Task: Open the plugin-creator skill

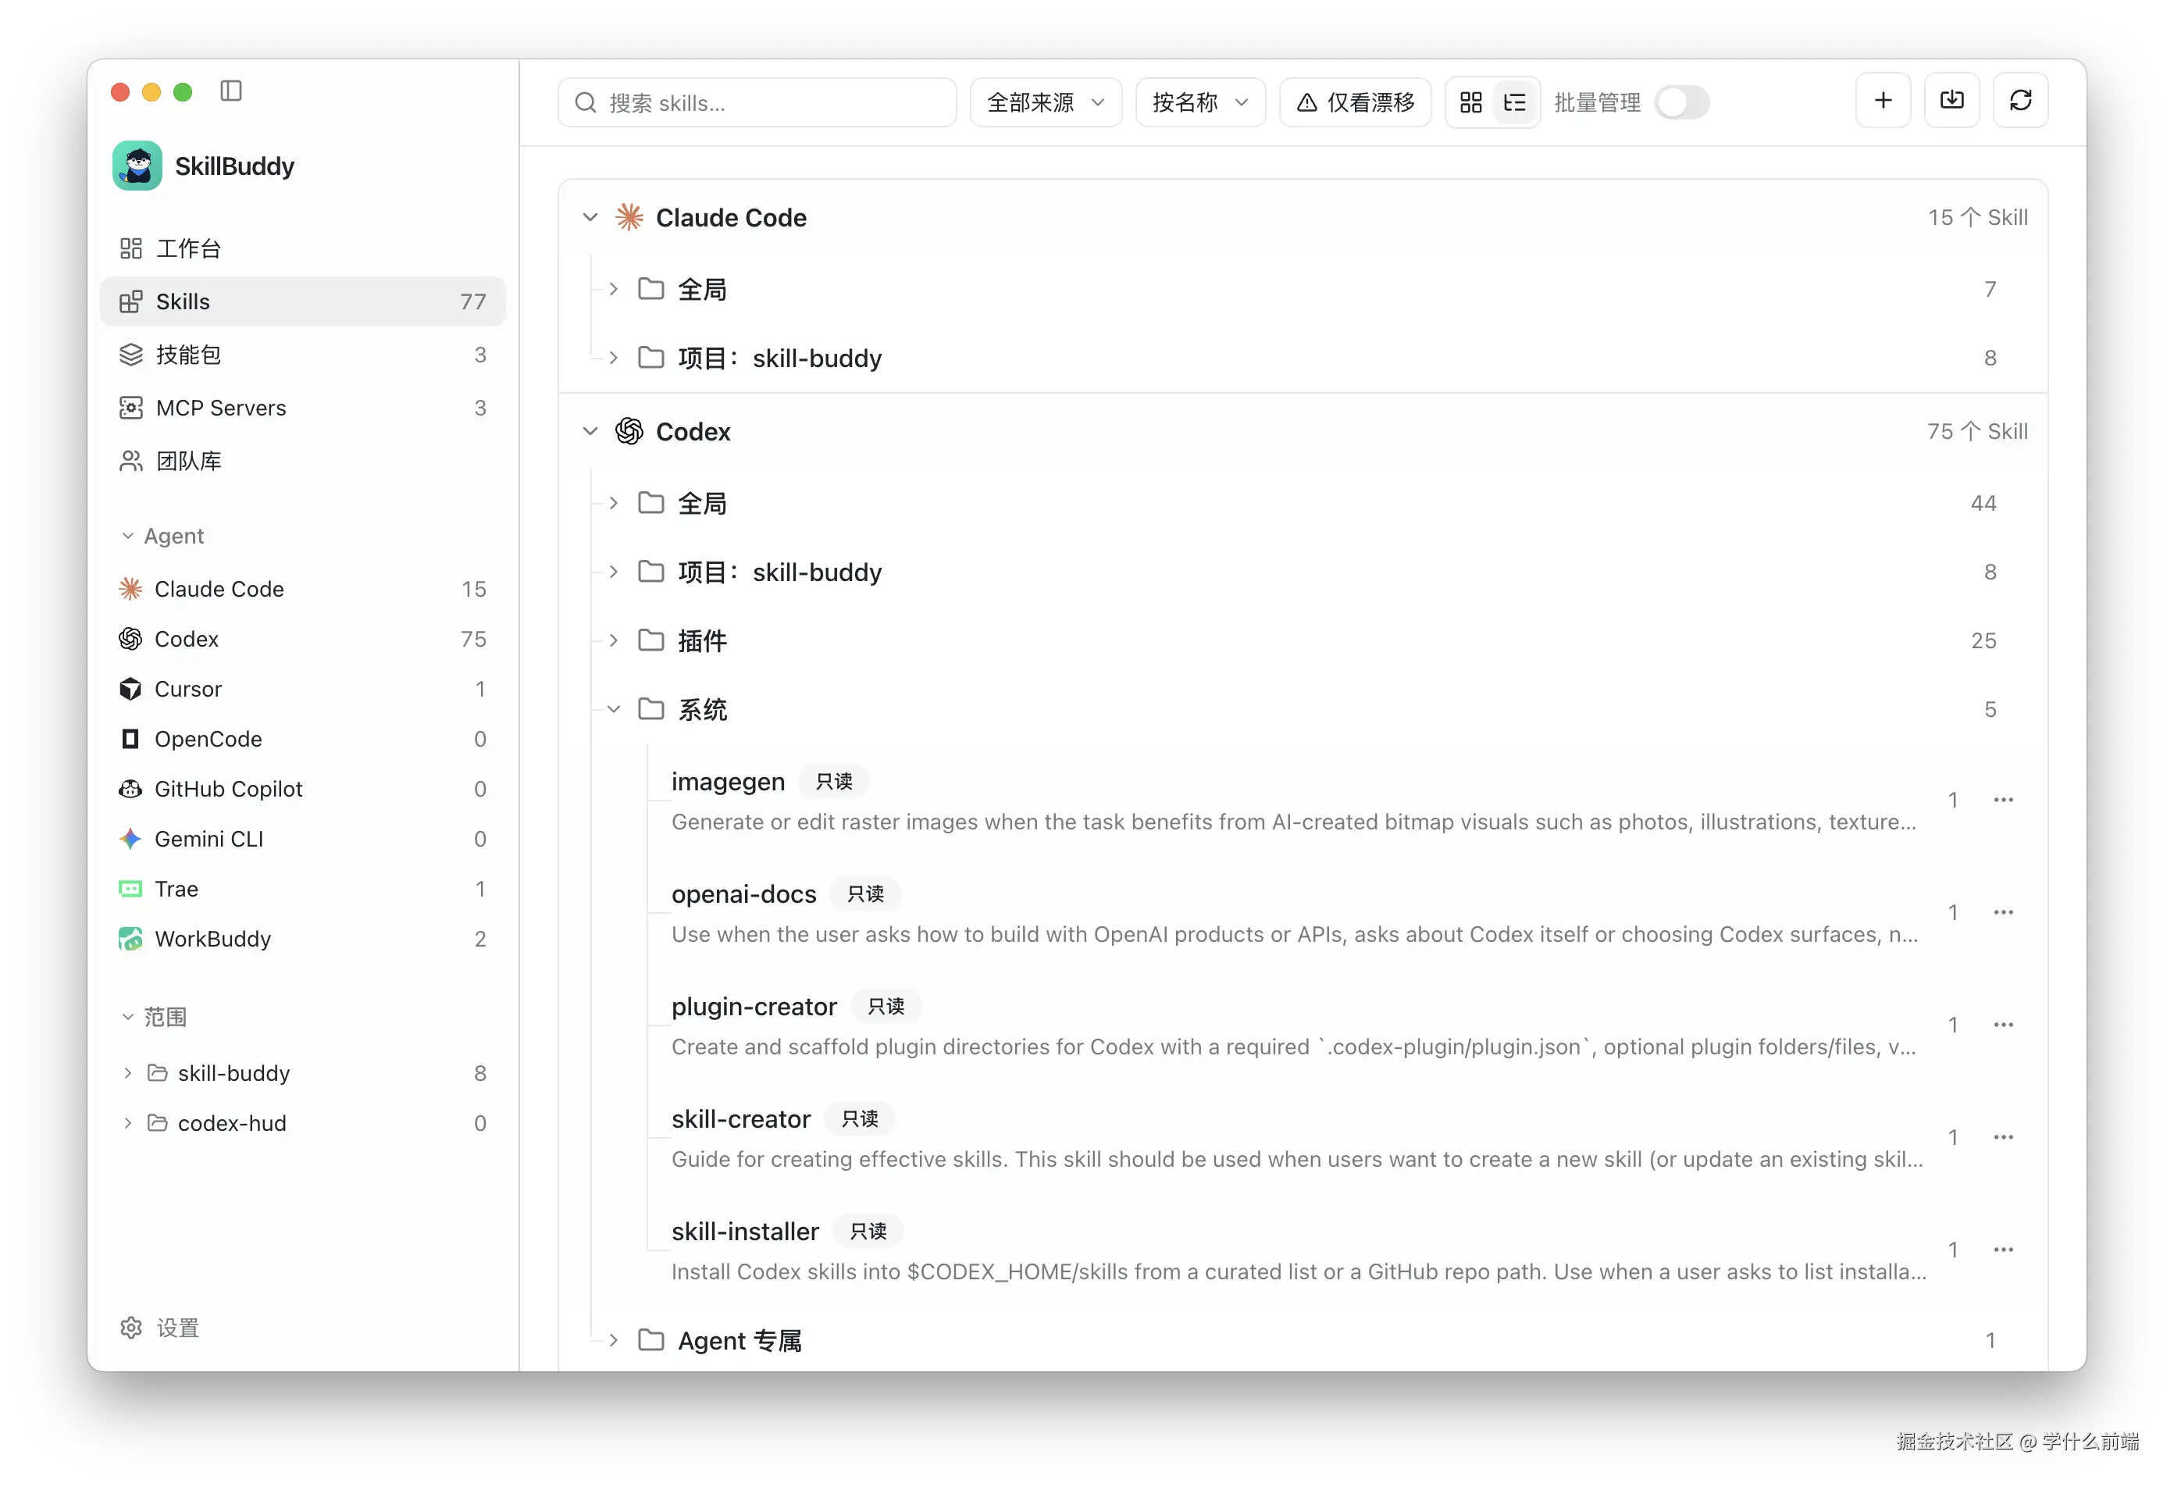Action: pos(754,1006)
